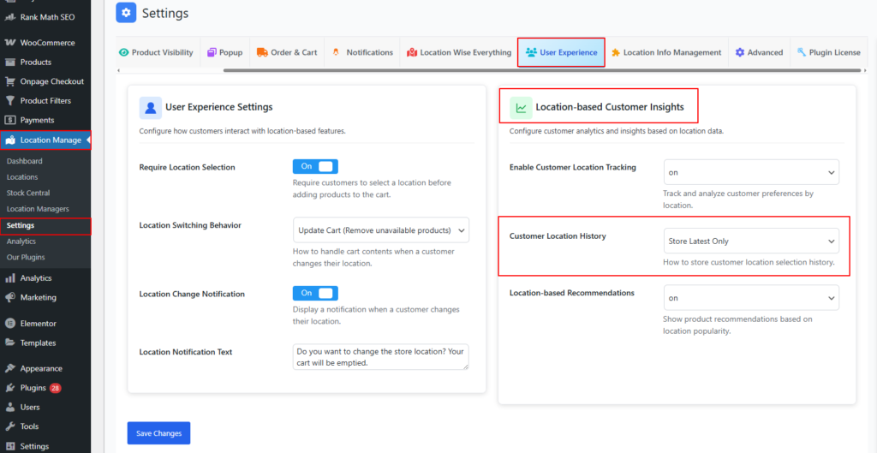Click the Location Wise Everything map icon

(412, 52)
